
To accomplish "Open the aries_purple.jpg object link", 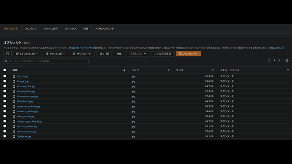I will tap(26, 116).
